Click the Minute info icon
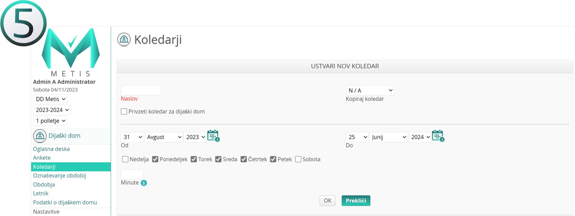Screen dimensions: 575x216 pyautogui.click(x=144, y=183)
